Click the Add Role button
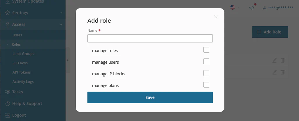 (x=270, y=32)
